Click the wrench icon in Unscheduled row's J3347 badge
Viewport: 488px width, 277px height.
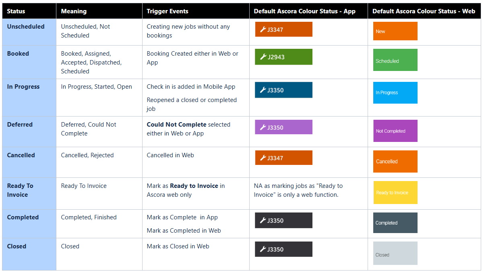point(263,29)
